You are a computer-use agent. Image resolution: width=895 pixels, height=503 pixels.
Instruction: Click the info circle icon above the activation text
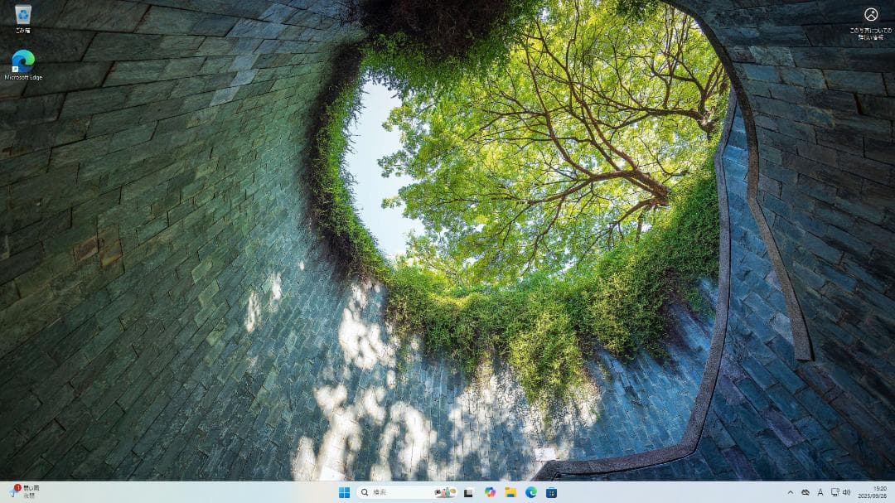click(x=868, y=13)
